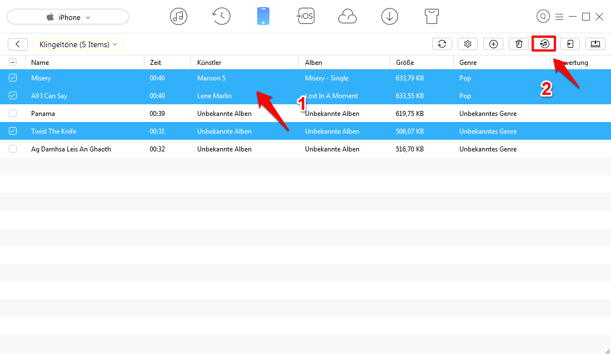Image resolution: width=611 pixels, height=355 pixels.
Task: Click the 00:32 duration cell
Action: coord(157,149)
